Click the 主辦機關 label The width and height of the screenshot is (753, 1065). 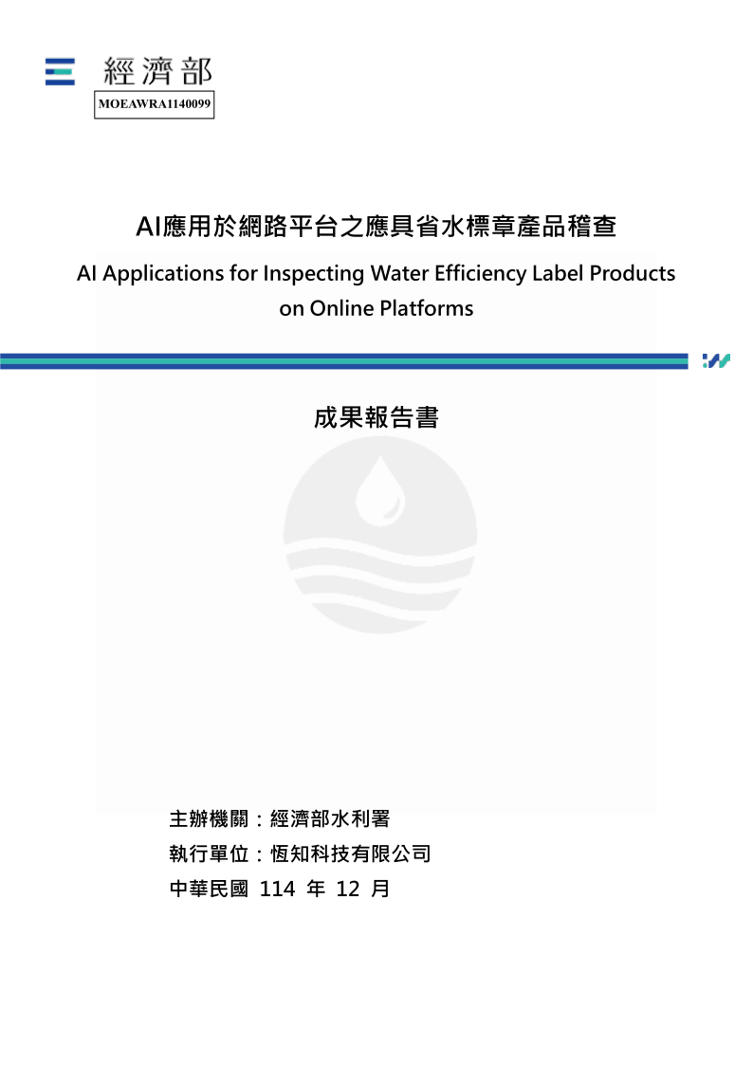point(209,818)
